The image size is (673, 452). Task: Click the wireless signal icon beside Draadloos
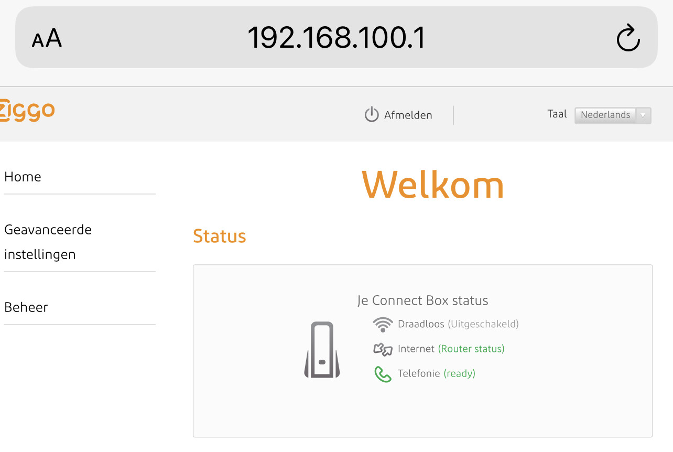(x=383, y=325)
